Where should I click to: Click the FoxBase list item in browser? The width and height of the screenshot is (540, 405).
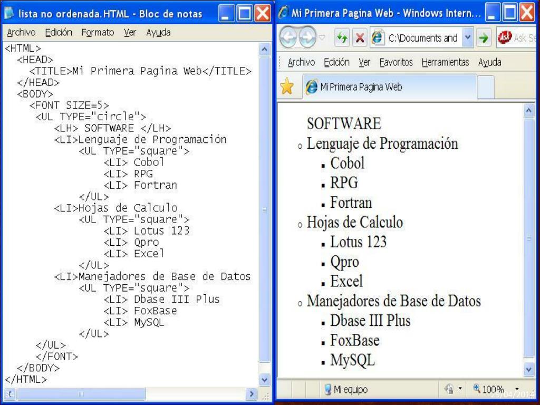355,340
